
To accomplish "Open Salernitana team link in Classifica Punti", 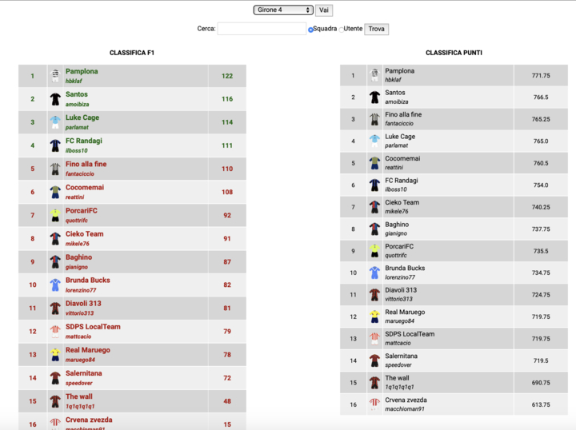I will click(401, 356).
